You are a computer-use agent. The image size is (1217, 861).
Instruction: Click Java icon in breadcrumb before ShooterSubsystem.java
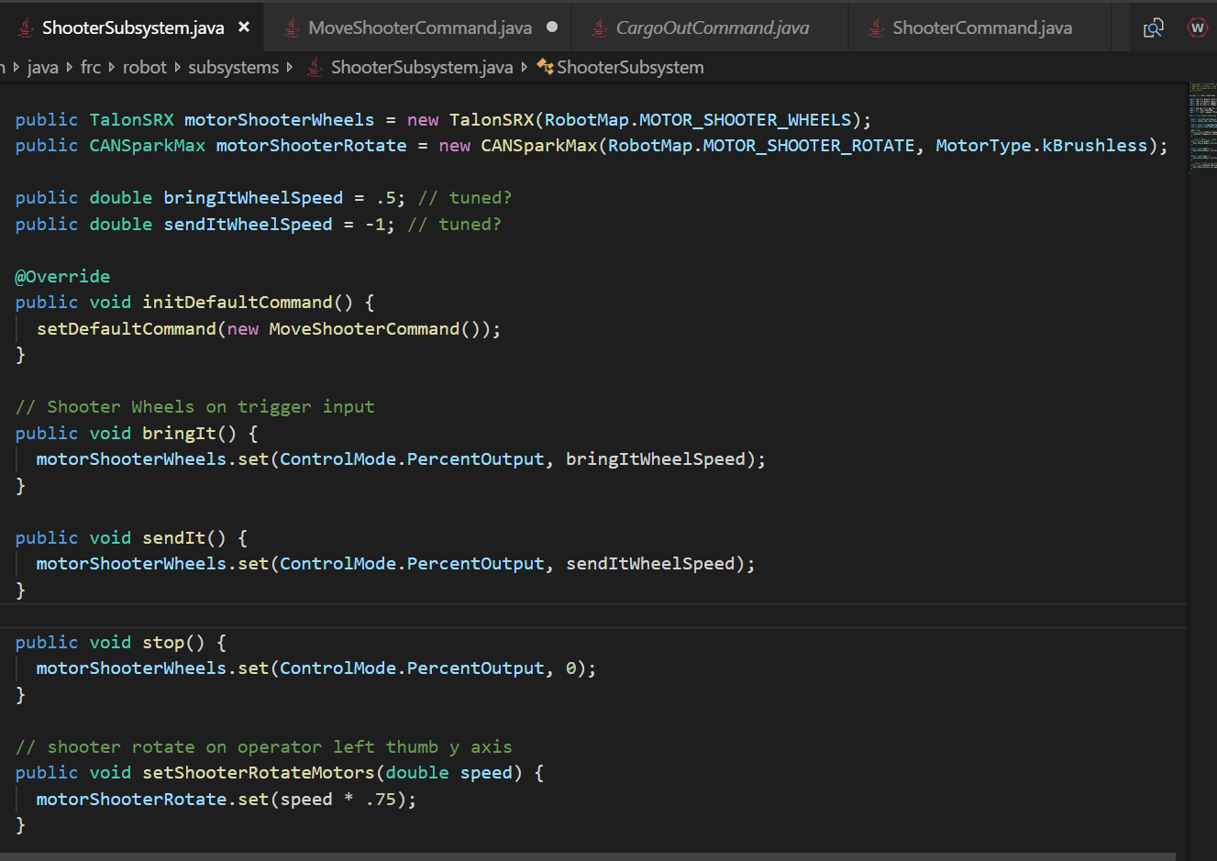tap(315, 67)
